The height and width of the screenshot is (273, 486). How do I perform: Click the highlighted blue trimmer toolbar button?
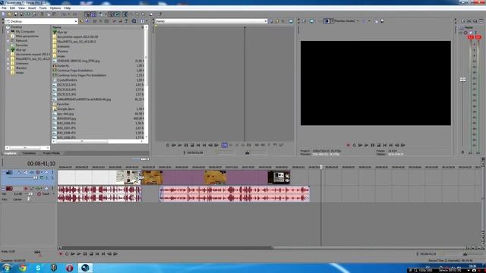[x=225, y=145]
